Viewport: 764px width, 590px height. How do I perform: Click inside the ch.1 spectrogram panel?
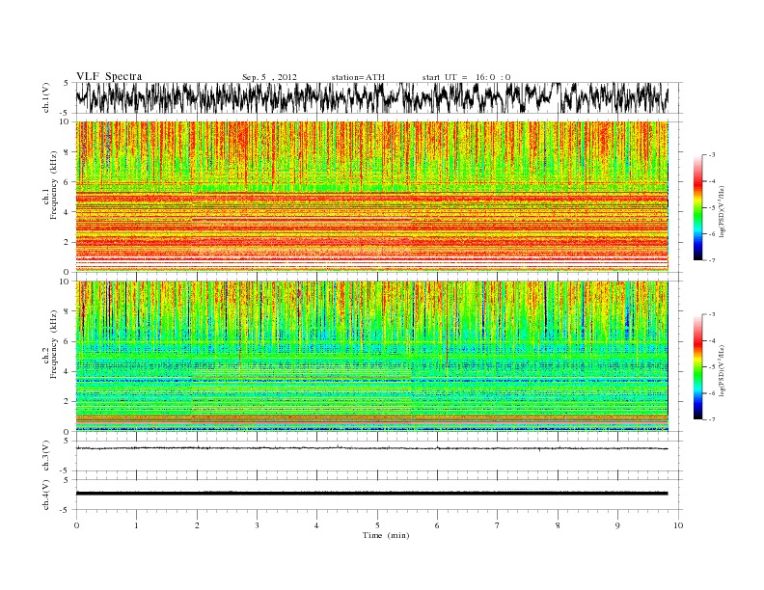pyautogui.click(x=371, y=196)
